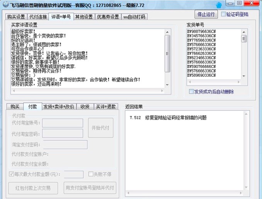Select tracking number EW572363336CN
The width and height of the screenshot is (262, 199).
201,49
